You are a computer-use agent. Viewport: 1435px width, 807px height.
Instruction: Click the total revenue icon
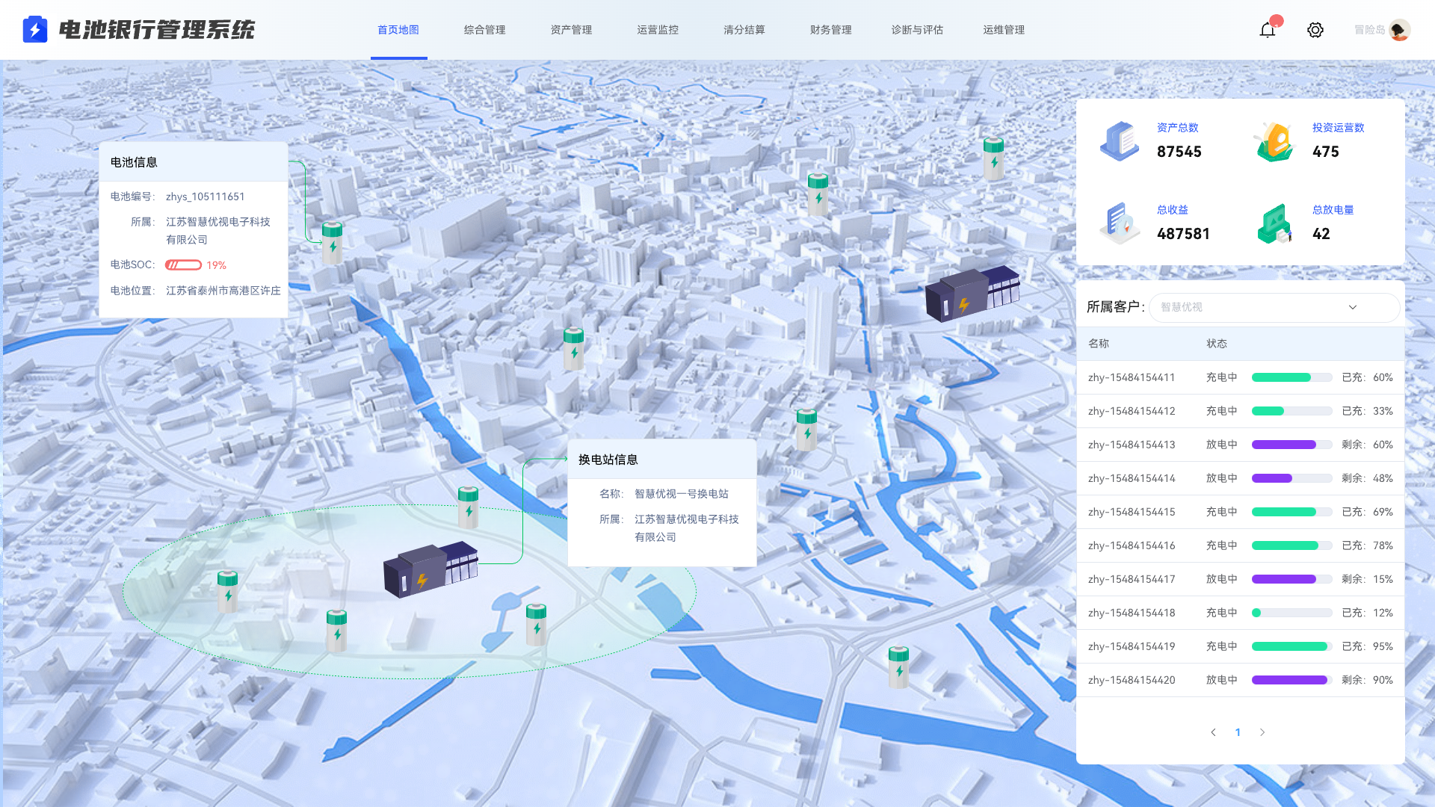click(1119, 223)
